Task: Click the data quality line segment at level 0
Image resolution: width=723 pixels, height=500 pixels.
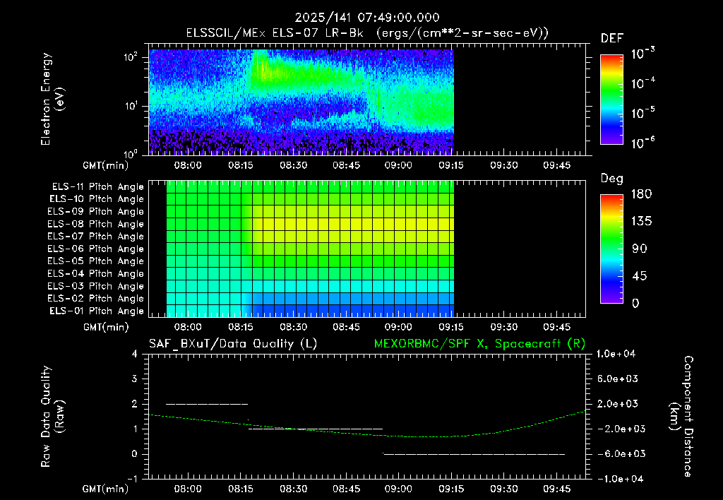Action: tap(474, 454)
